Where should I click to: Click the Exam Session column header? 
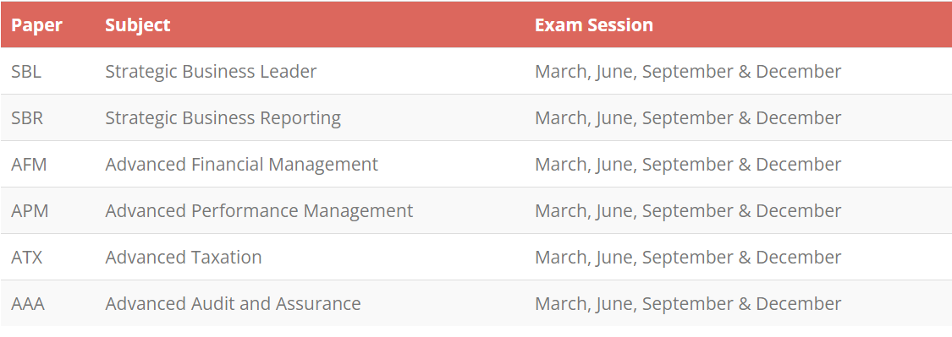[x=594, y=24]
